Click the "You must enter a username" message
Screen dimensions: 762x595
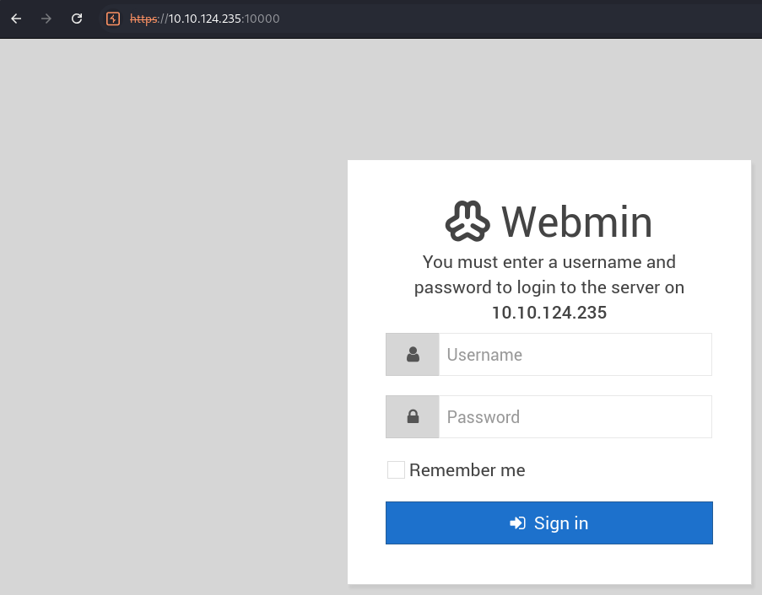tap(549, 287)
